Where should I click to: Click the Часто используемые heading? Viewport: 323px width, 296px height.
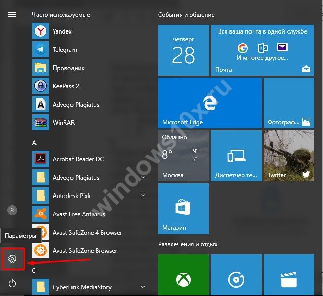61,15
